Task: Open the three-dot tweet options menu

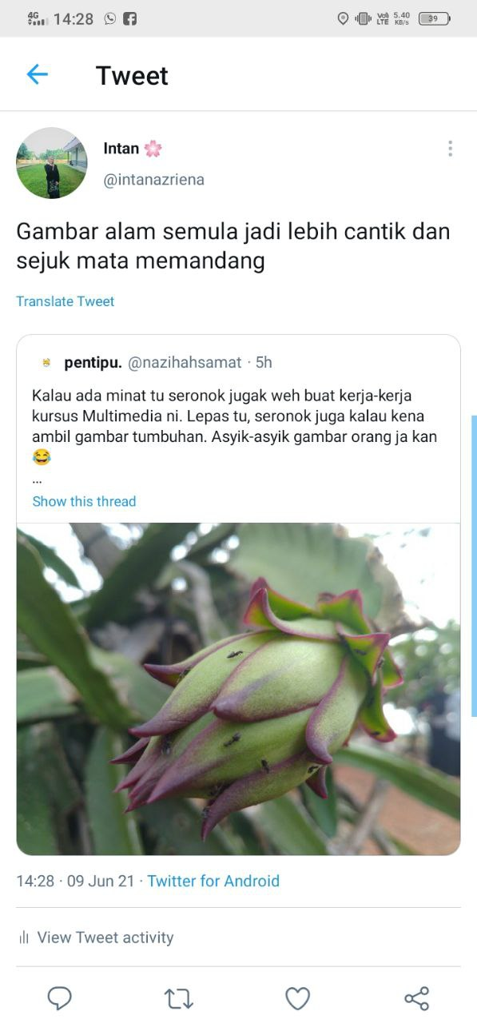Action: [450, 149]
